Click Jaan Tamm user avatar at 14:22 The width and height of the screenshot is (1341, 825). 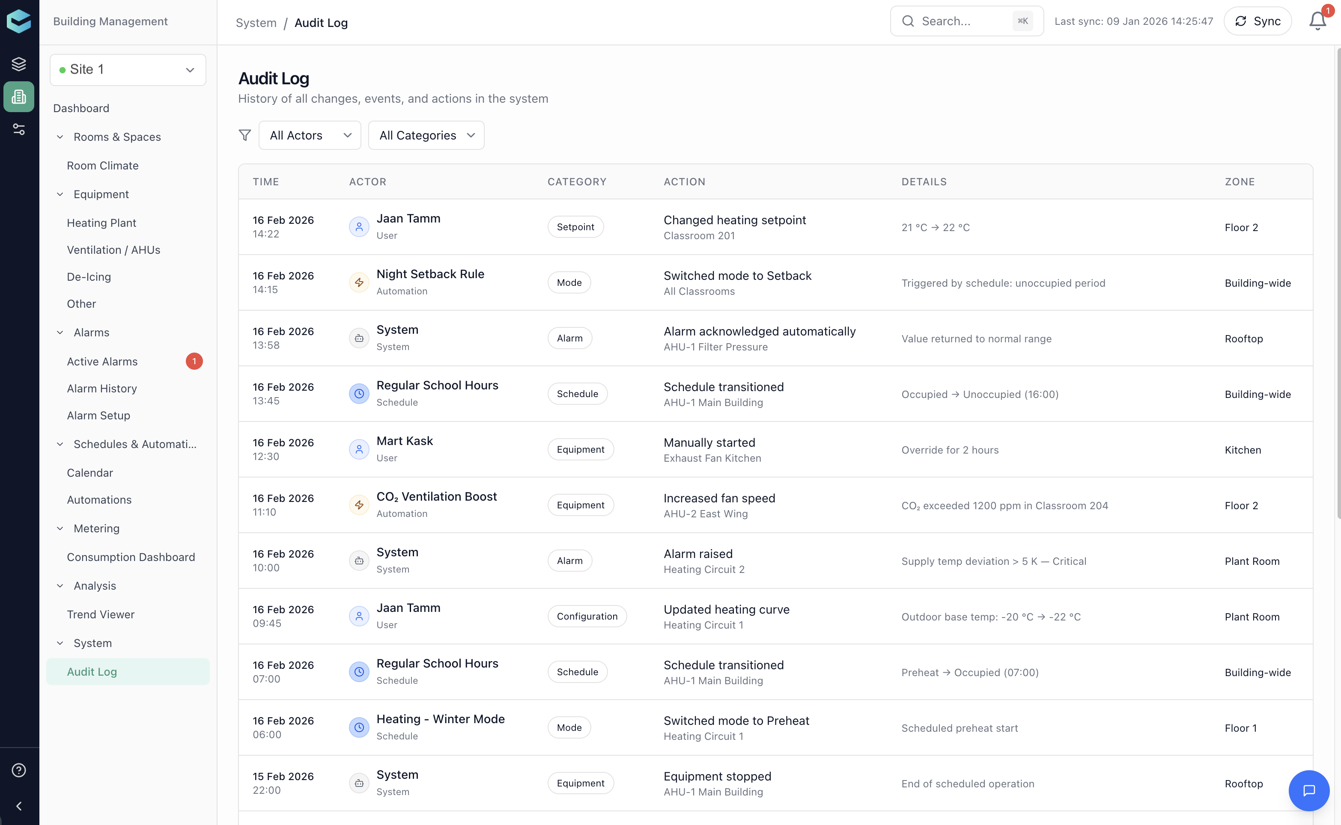(x=358, y=226)
